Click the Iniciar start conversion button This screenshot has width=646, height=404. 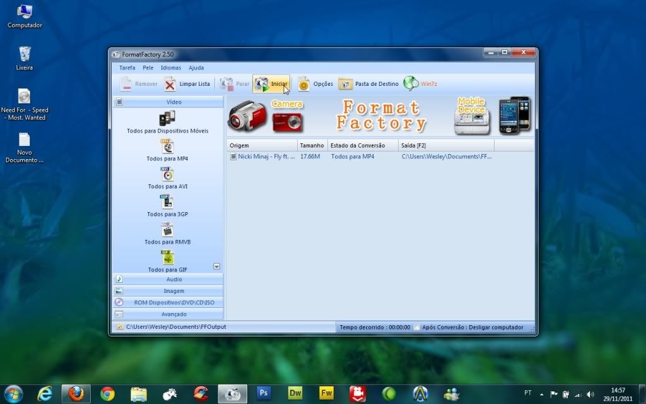click(271, 84)
